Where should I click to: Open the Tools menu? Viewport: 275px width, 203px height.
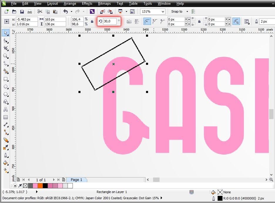tap(147, 4)
